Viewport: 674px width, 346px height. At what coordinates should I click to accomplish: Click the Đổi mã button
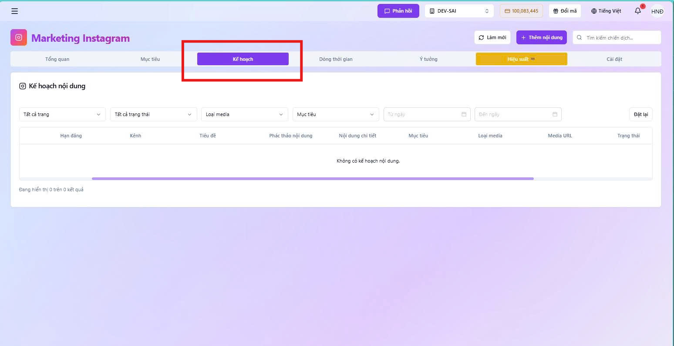pos(565,11)
